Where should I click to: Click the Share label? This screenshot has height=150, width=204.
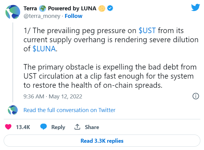[x=92, y=127]
